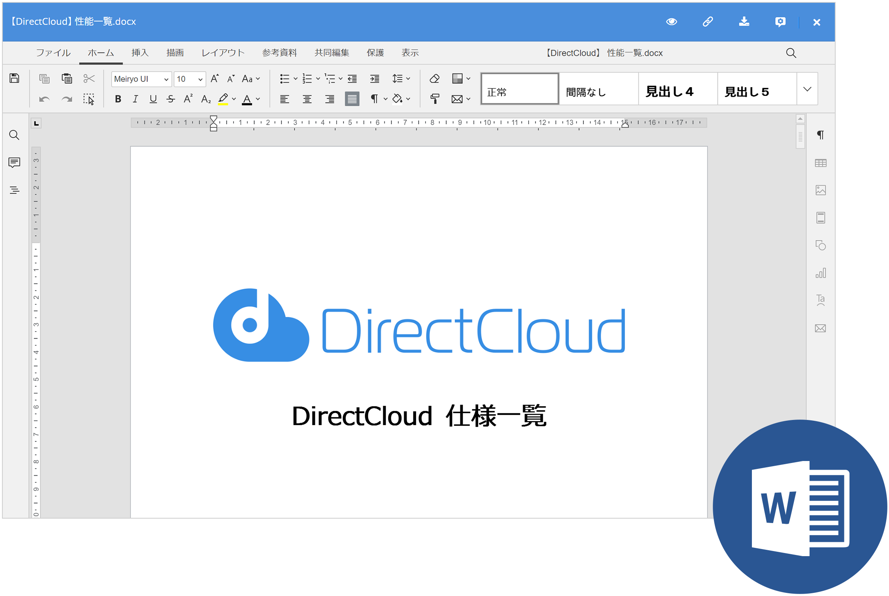Increase the paragraph indent
Image resolution: width=889 pixels, height=596 pixels.
[x=375, y=79]
